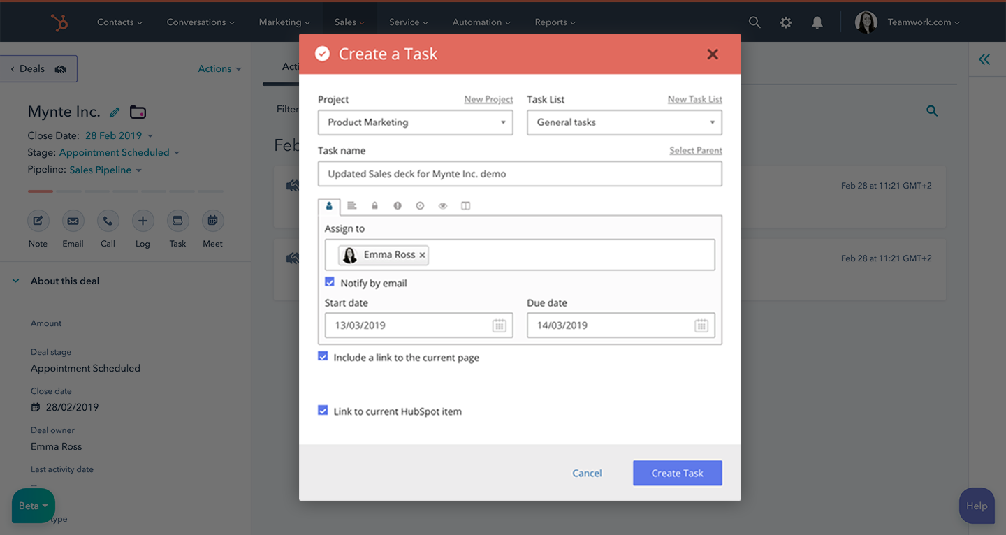The width and height of the screenshot is (1006, 535).
Task: Open the Contacts menu
Action: [119, 22]
